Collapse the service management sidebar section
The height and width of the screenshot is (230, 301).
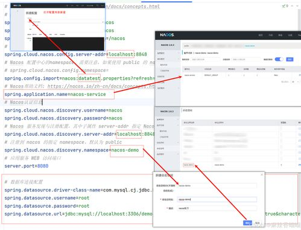168,59
